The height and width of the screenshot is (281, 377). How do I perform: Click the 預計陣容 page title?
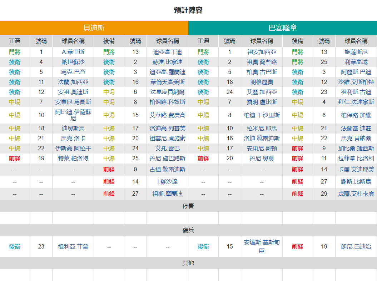click(188, 10)
